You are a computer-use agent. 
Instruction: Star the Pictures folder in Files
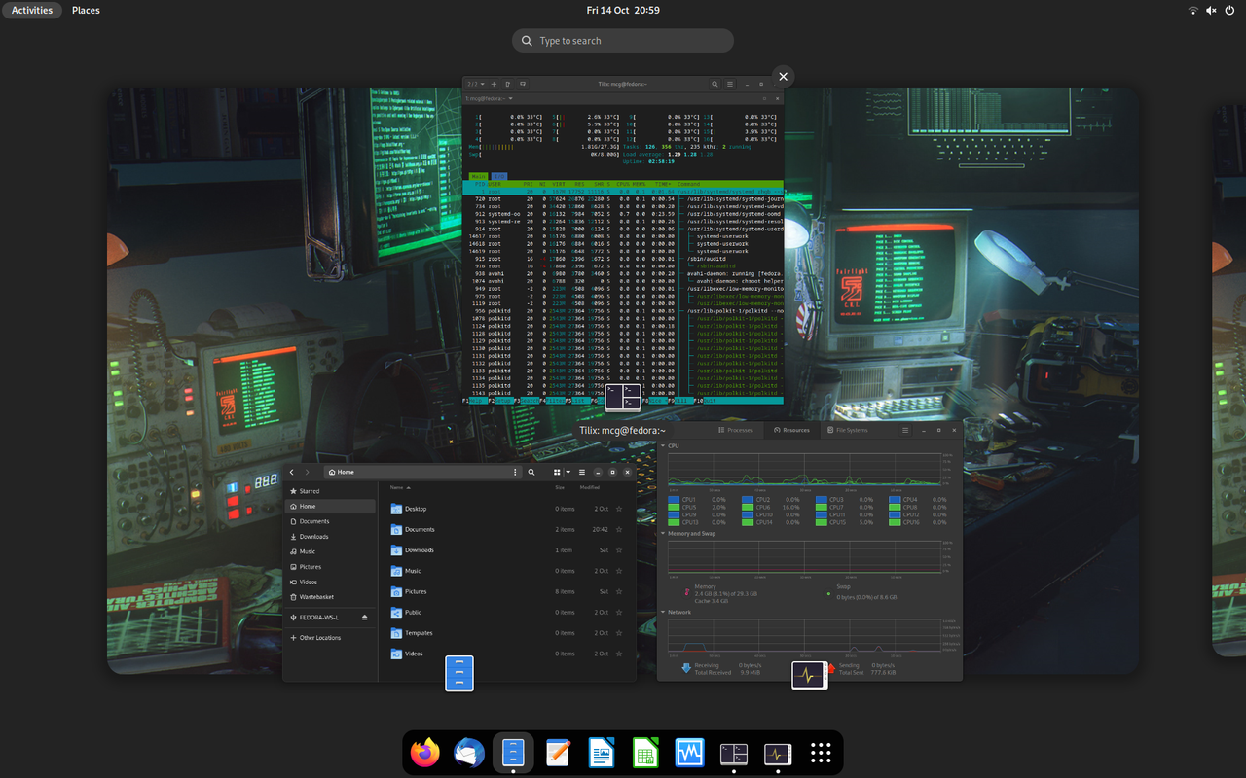pyautogui.click(x=620, y=591)
